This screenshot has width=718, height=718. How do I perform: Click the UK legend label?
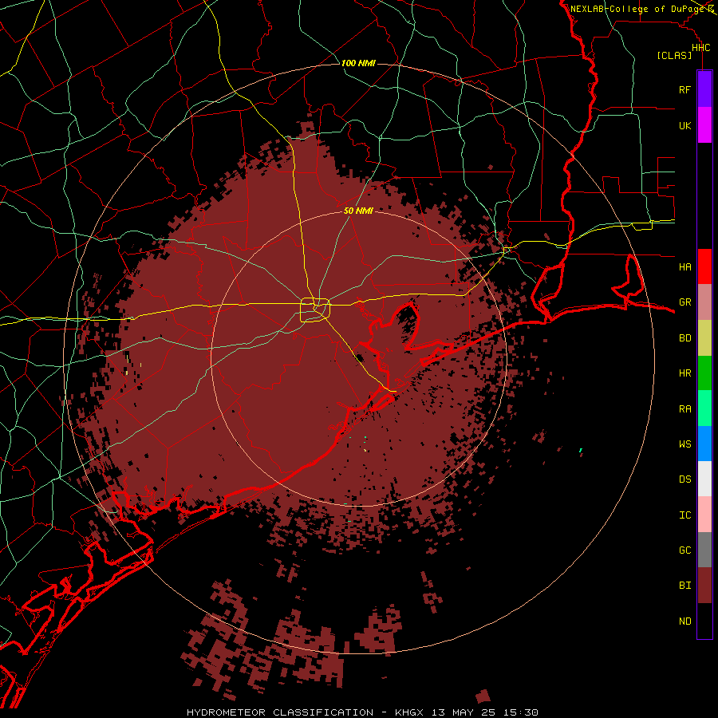pos(685,126)
